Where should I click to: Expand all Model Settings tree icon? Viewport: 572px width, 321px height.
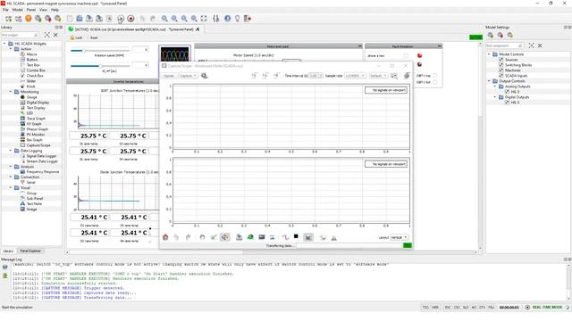[x=532, y=45]
